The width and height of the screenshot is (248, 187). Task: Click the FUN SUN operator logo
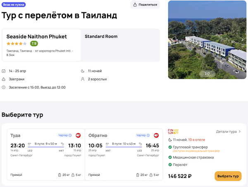point(174,132)
